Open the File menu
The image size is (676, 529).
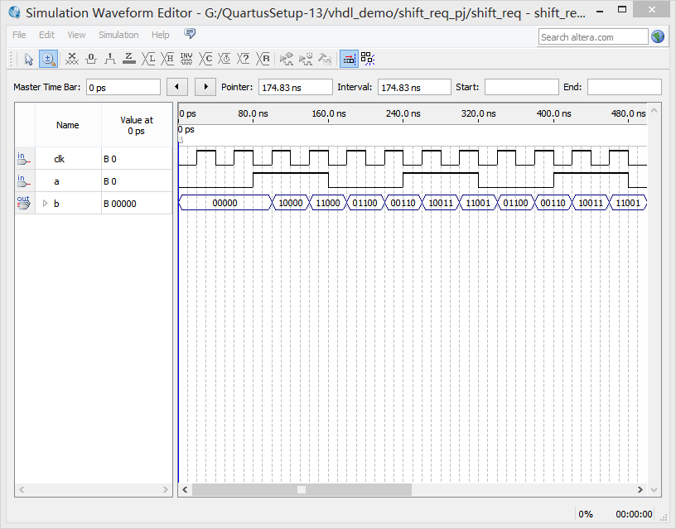tap(19, 35)
